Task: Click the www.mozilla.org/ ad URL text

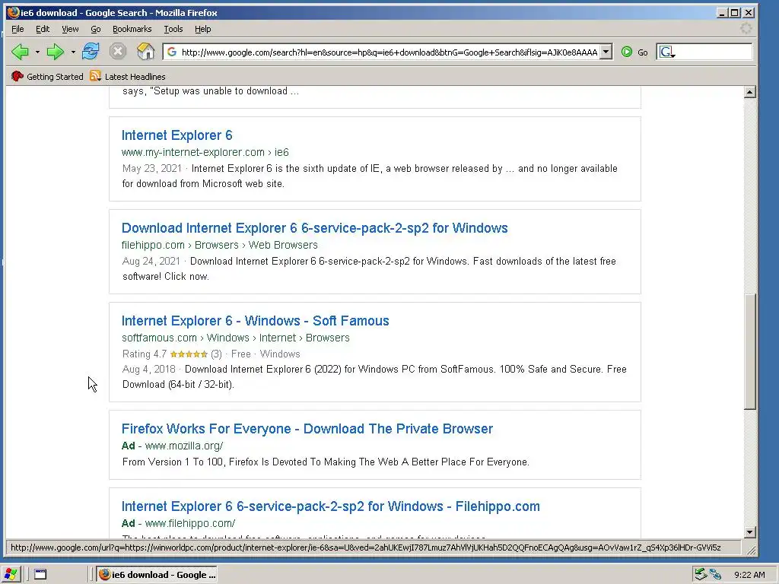Action: pos(184,446)
